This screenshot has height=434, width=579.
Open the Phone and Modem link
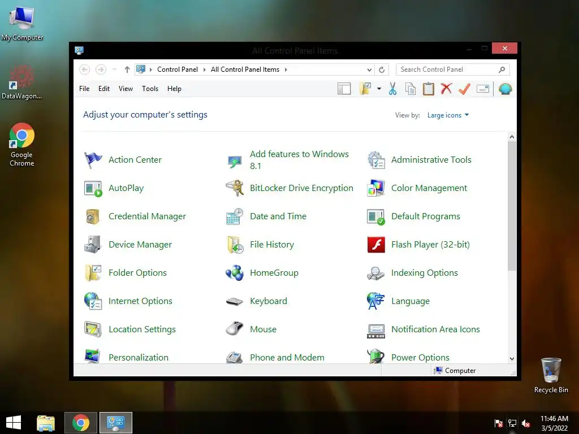pos(287,358)
